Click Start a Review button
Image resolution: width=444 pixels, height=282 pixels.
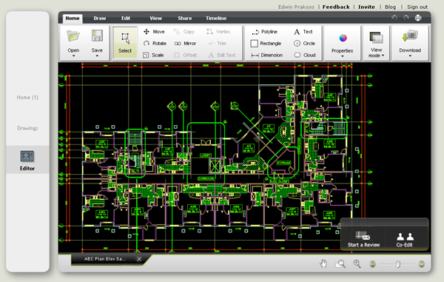click(x=363, y=239)
